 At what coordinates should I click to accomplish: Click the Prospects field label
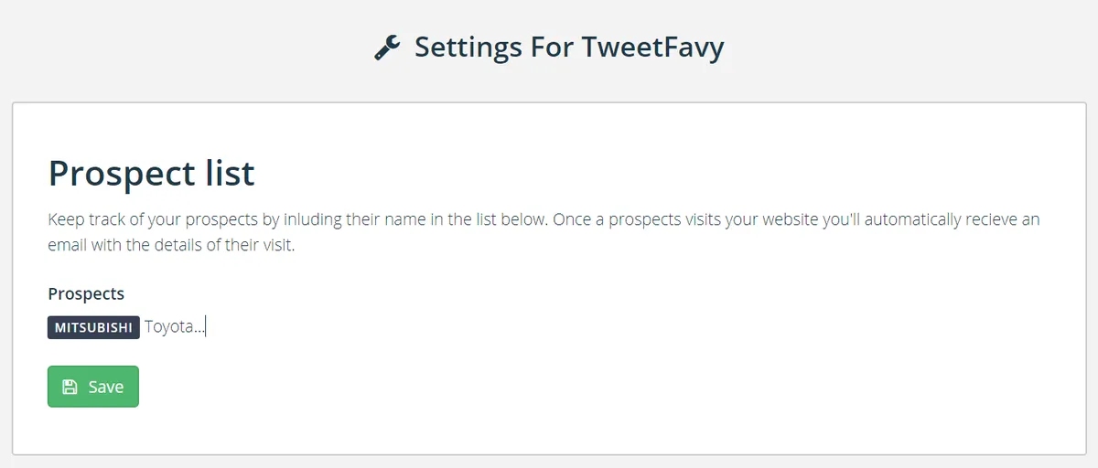pyautogui.click(x=86, y=293)
